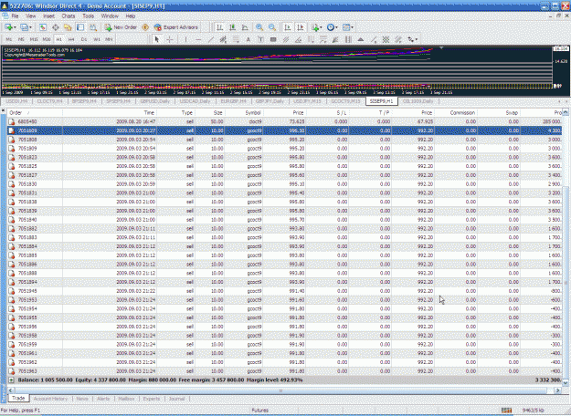Sort orders by the Time column header
571x416 pixels.
pos(110,113)
